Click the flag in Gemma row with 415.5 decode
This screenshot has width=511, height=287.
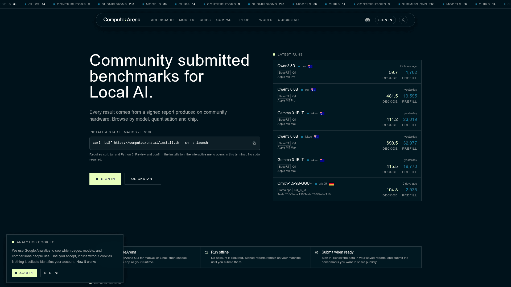322,160
